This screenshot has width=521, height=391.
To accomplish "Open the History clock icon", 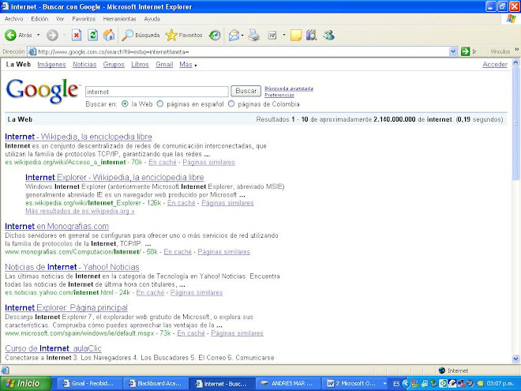I will [x=215, y=35].
